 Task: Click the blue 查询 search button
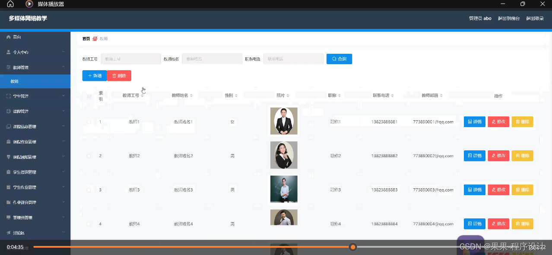339,59
